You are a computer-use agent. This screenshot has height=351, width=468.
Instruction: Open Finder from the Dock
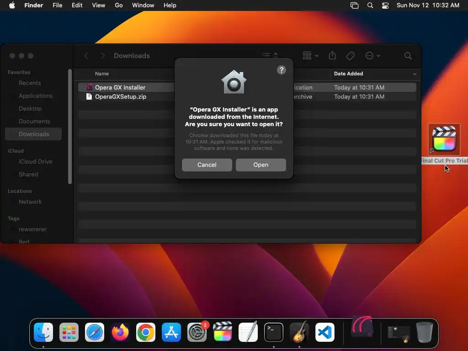[x=43, y=332]
